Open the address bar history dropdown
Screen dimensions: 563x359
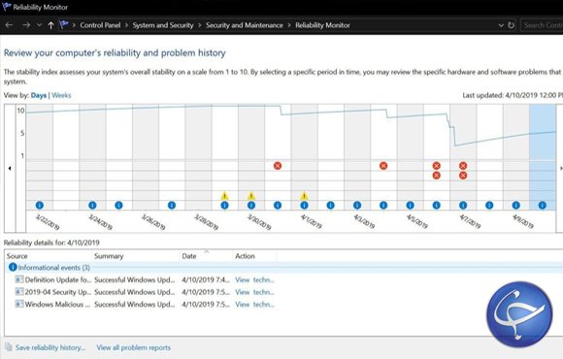(501, 25)
